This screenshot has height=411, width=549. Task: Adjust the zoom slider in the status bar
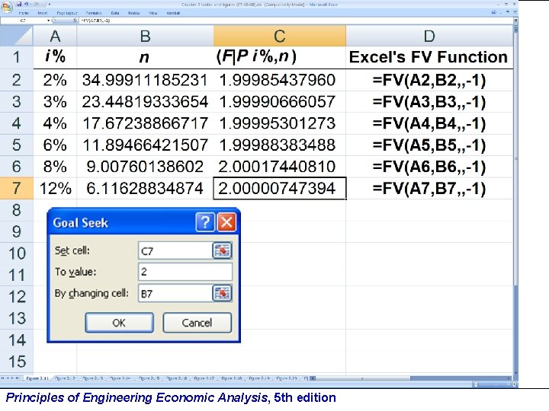(x=493, y=384)
